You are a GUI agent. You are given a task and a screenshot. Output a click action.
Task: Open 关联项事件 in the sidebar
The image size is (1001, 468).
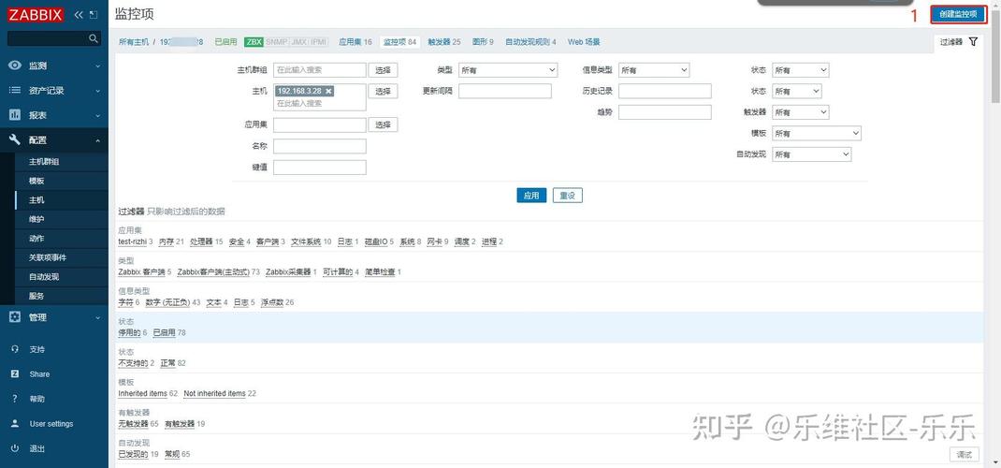point(48,257)
